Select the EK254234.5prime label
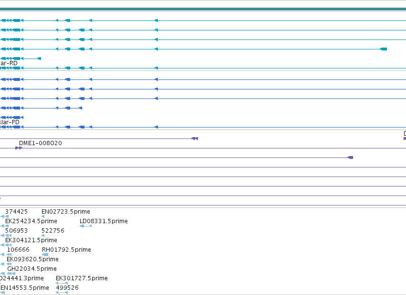Image resolution: width=406 pixels, height=295 pixels. coord(31,221)
